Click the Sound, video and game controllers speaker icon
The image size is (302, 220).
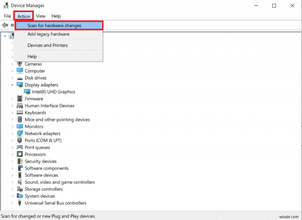pos(20,182)
